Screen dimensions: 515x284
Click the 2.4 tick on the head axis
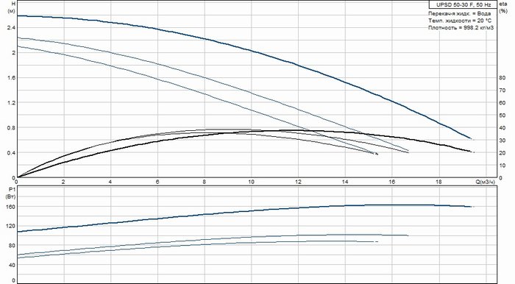(x=11, y=27)
